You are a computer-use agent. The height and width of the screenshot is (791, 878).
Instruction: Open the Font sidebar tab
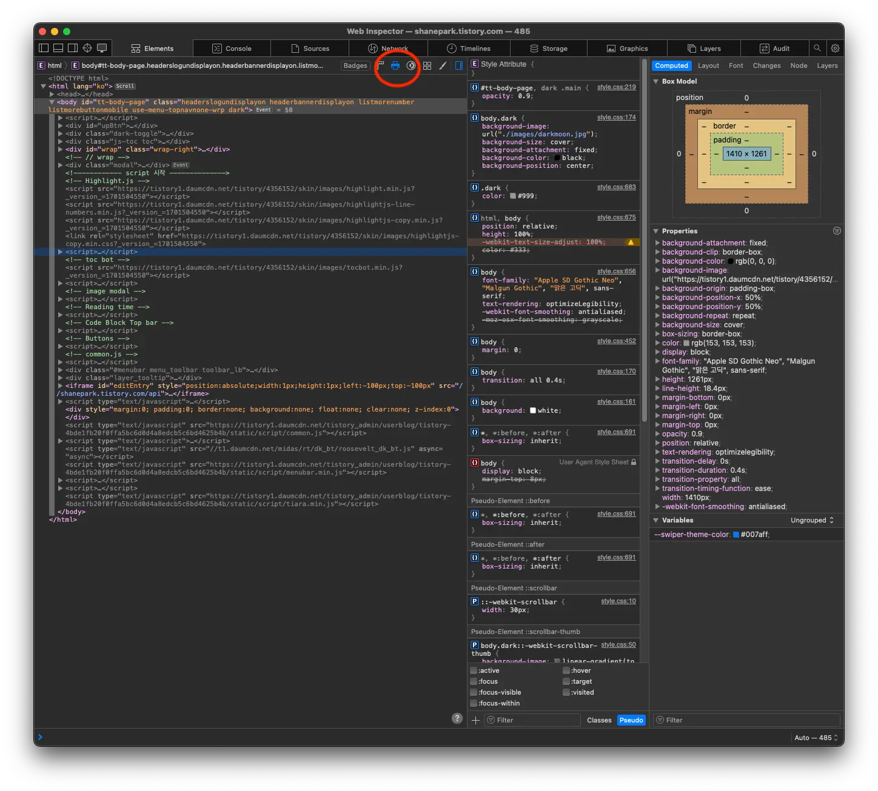736,65
